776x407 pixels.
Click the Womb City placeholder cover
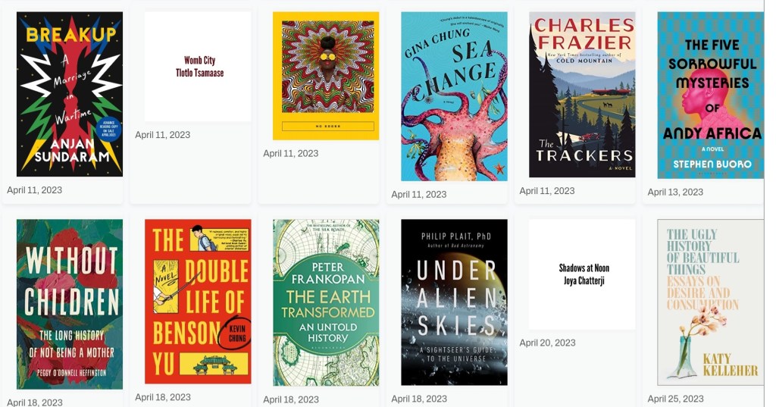click(197, 67)
